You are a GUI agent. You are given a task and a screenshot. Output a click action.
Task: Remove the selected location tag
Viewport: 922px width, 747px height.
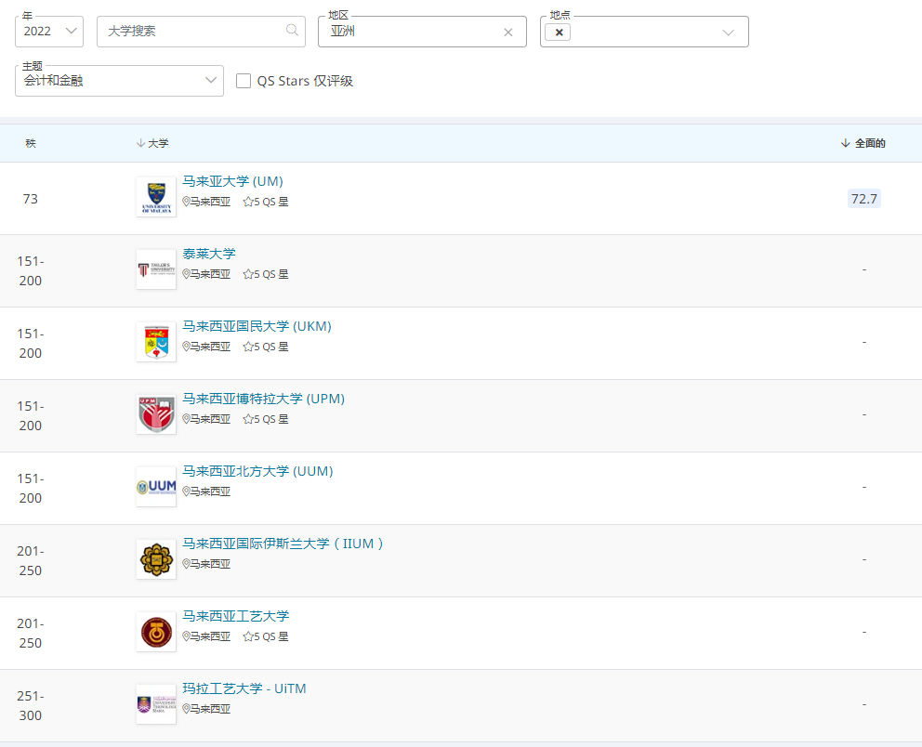(559, 32)
